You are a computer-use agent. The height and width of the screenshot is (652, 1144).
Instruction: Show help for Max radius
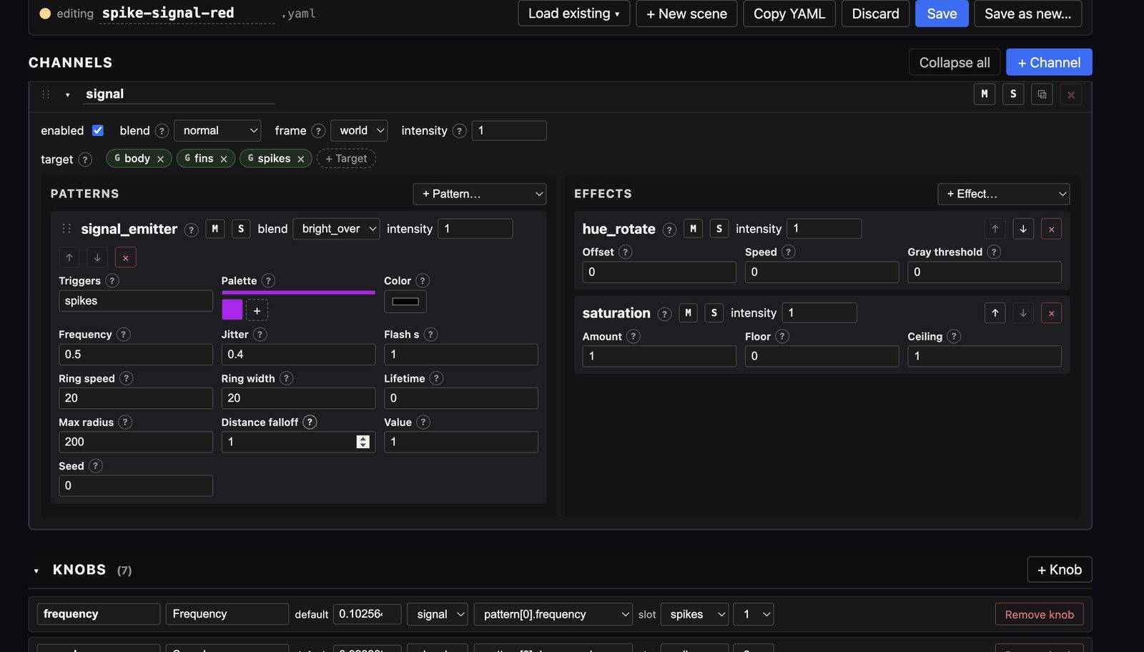click(125, 422)
